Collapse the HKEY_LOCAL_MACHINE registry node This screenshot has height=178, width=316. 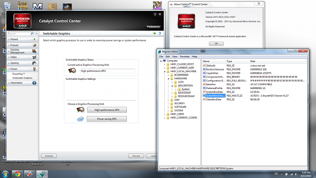(164, 71)
